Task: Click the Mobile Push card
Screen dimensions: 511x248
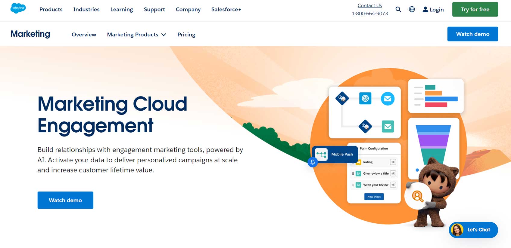Action: click(x=335, y=154)
